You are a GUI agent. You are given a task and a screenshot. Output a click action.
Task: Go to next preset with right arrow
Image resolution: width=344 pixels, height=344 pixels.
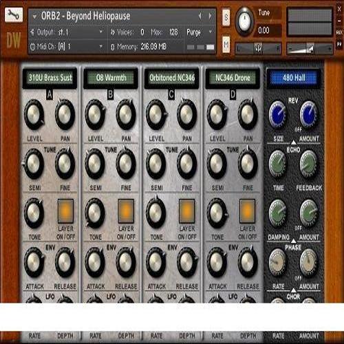tap(210, 16)
